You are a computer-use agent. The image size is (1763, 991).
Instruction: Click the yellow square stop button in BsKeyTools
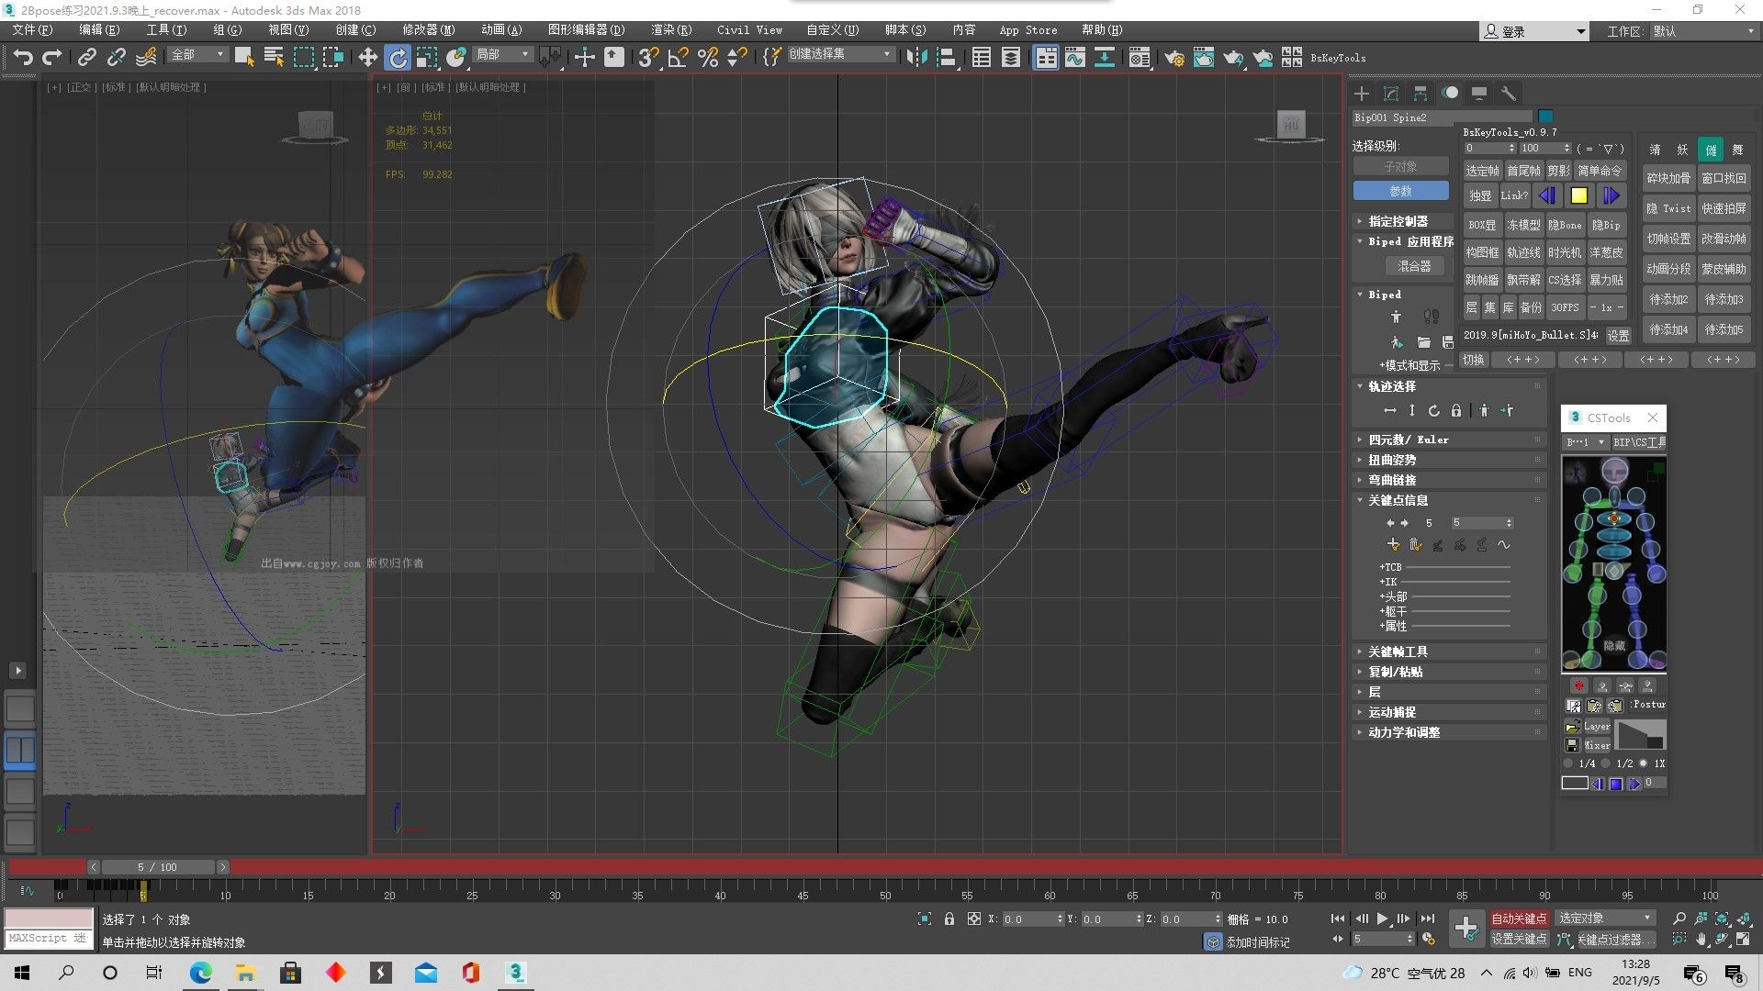(1578, 195)
